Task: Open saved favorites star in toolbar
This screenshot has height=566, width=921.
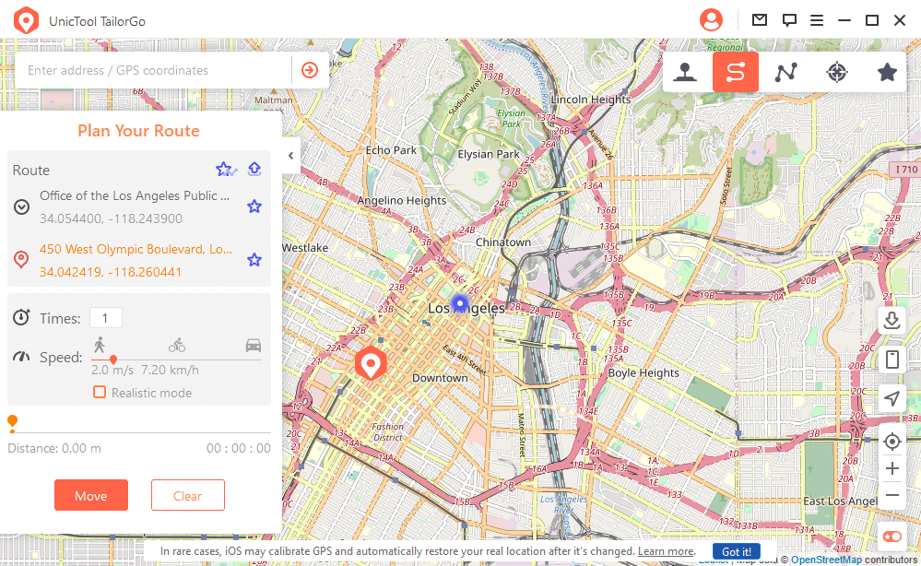Action: point(887,72)
